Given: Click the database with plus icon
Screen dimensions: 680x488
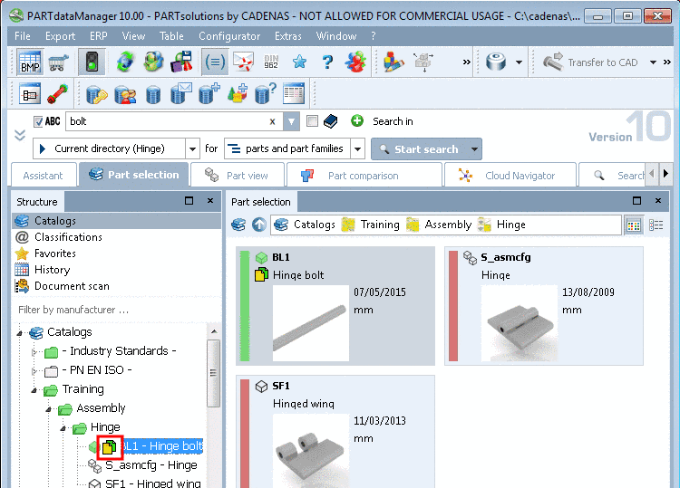Looking at the screenshot, I should (209, 93).
